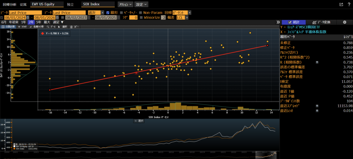Enable the ベータ+/- checkbox
This screenshot has width=353, height=159.
pyautogui.click(x=122, y=13)
